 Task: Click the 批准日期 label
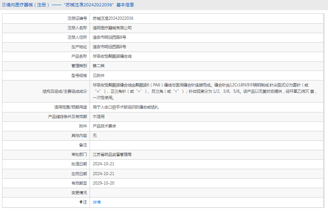click(x=79, y=164)
